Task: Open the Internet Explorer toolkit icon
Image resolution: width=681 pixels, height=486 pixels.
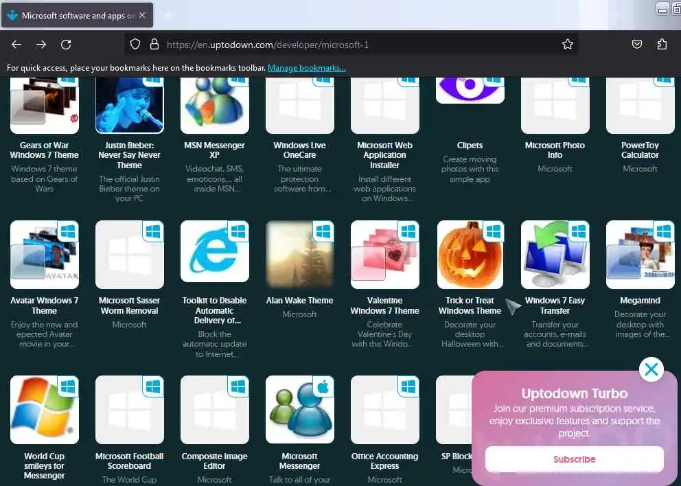Action: 215,251
